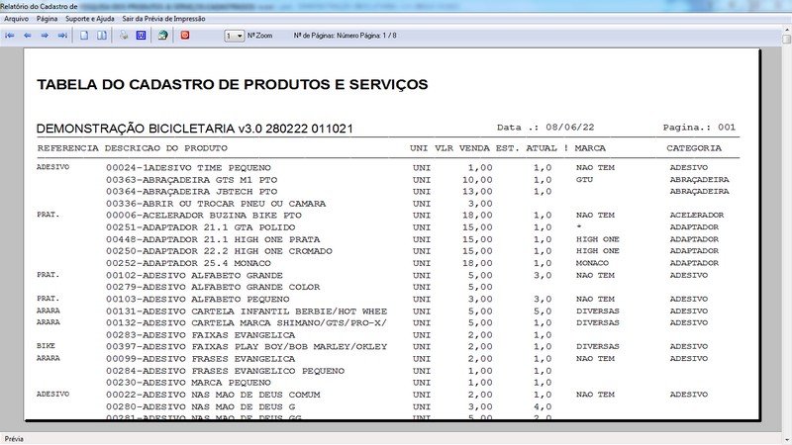792x445 pixels.
Task: Click the GTU brand cell
Action: [584, 180]
